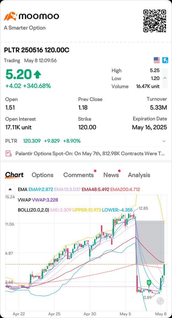Click the blue lightning level-2 icon
This screenshot has height=318, width=172.
[165, 60]
